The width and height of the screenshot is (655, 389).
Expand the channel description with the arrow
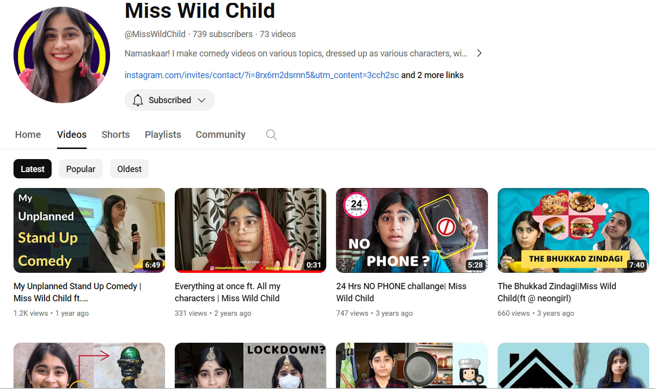tap(479, 54)
